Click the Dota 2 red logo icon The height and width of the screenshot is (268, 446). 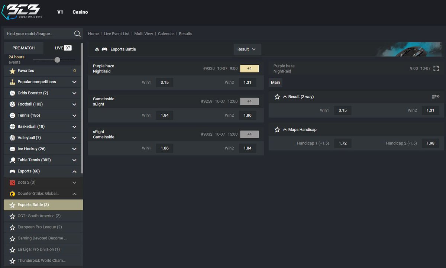[x=12, y=183]
